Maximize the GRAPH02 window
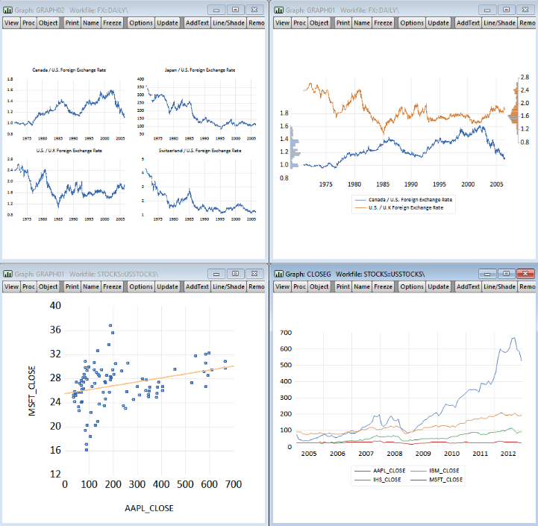The width and height of the screenshot is (538, 526). tap(234, 10)
